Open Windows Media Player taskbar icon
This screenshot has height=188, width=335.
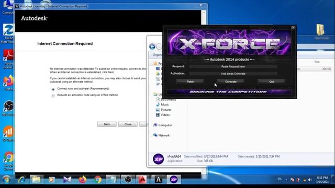click(51, 180)
